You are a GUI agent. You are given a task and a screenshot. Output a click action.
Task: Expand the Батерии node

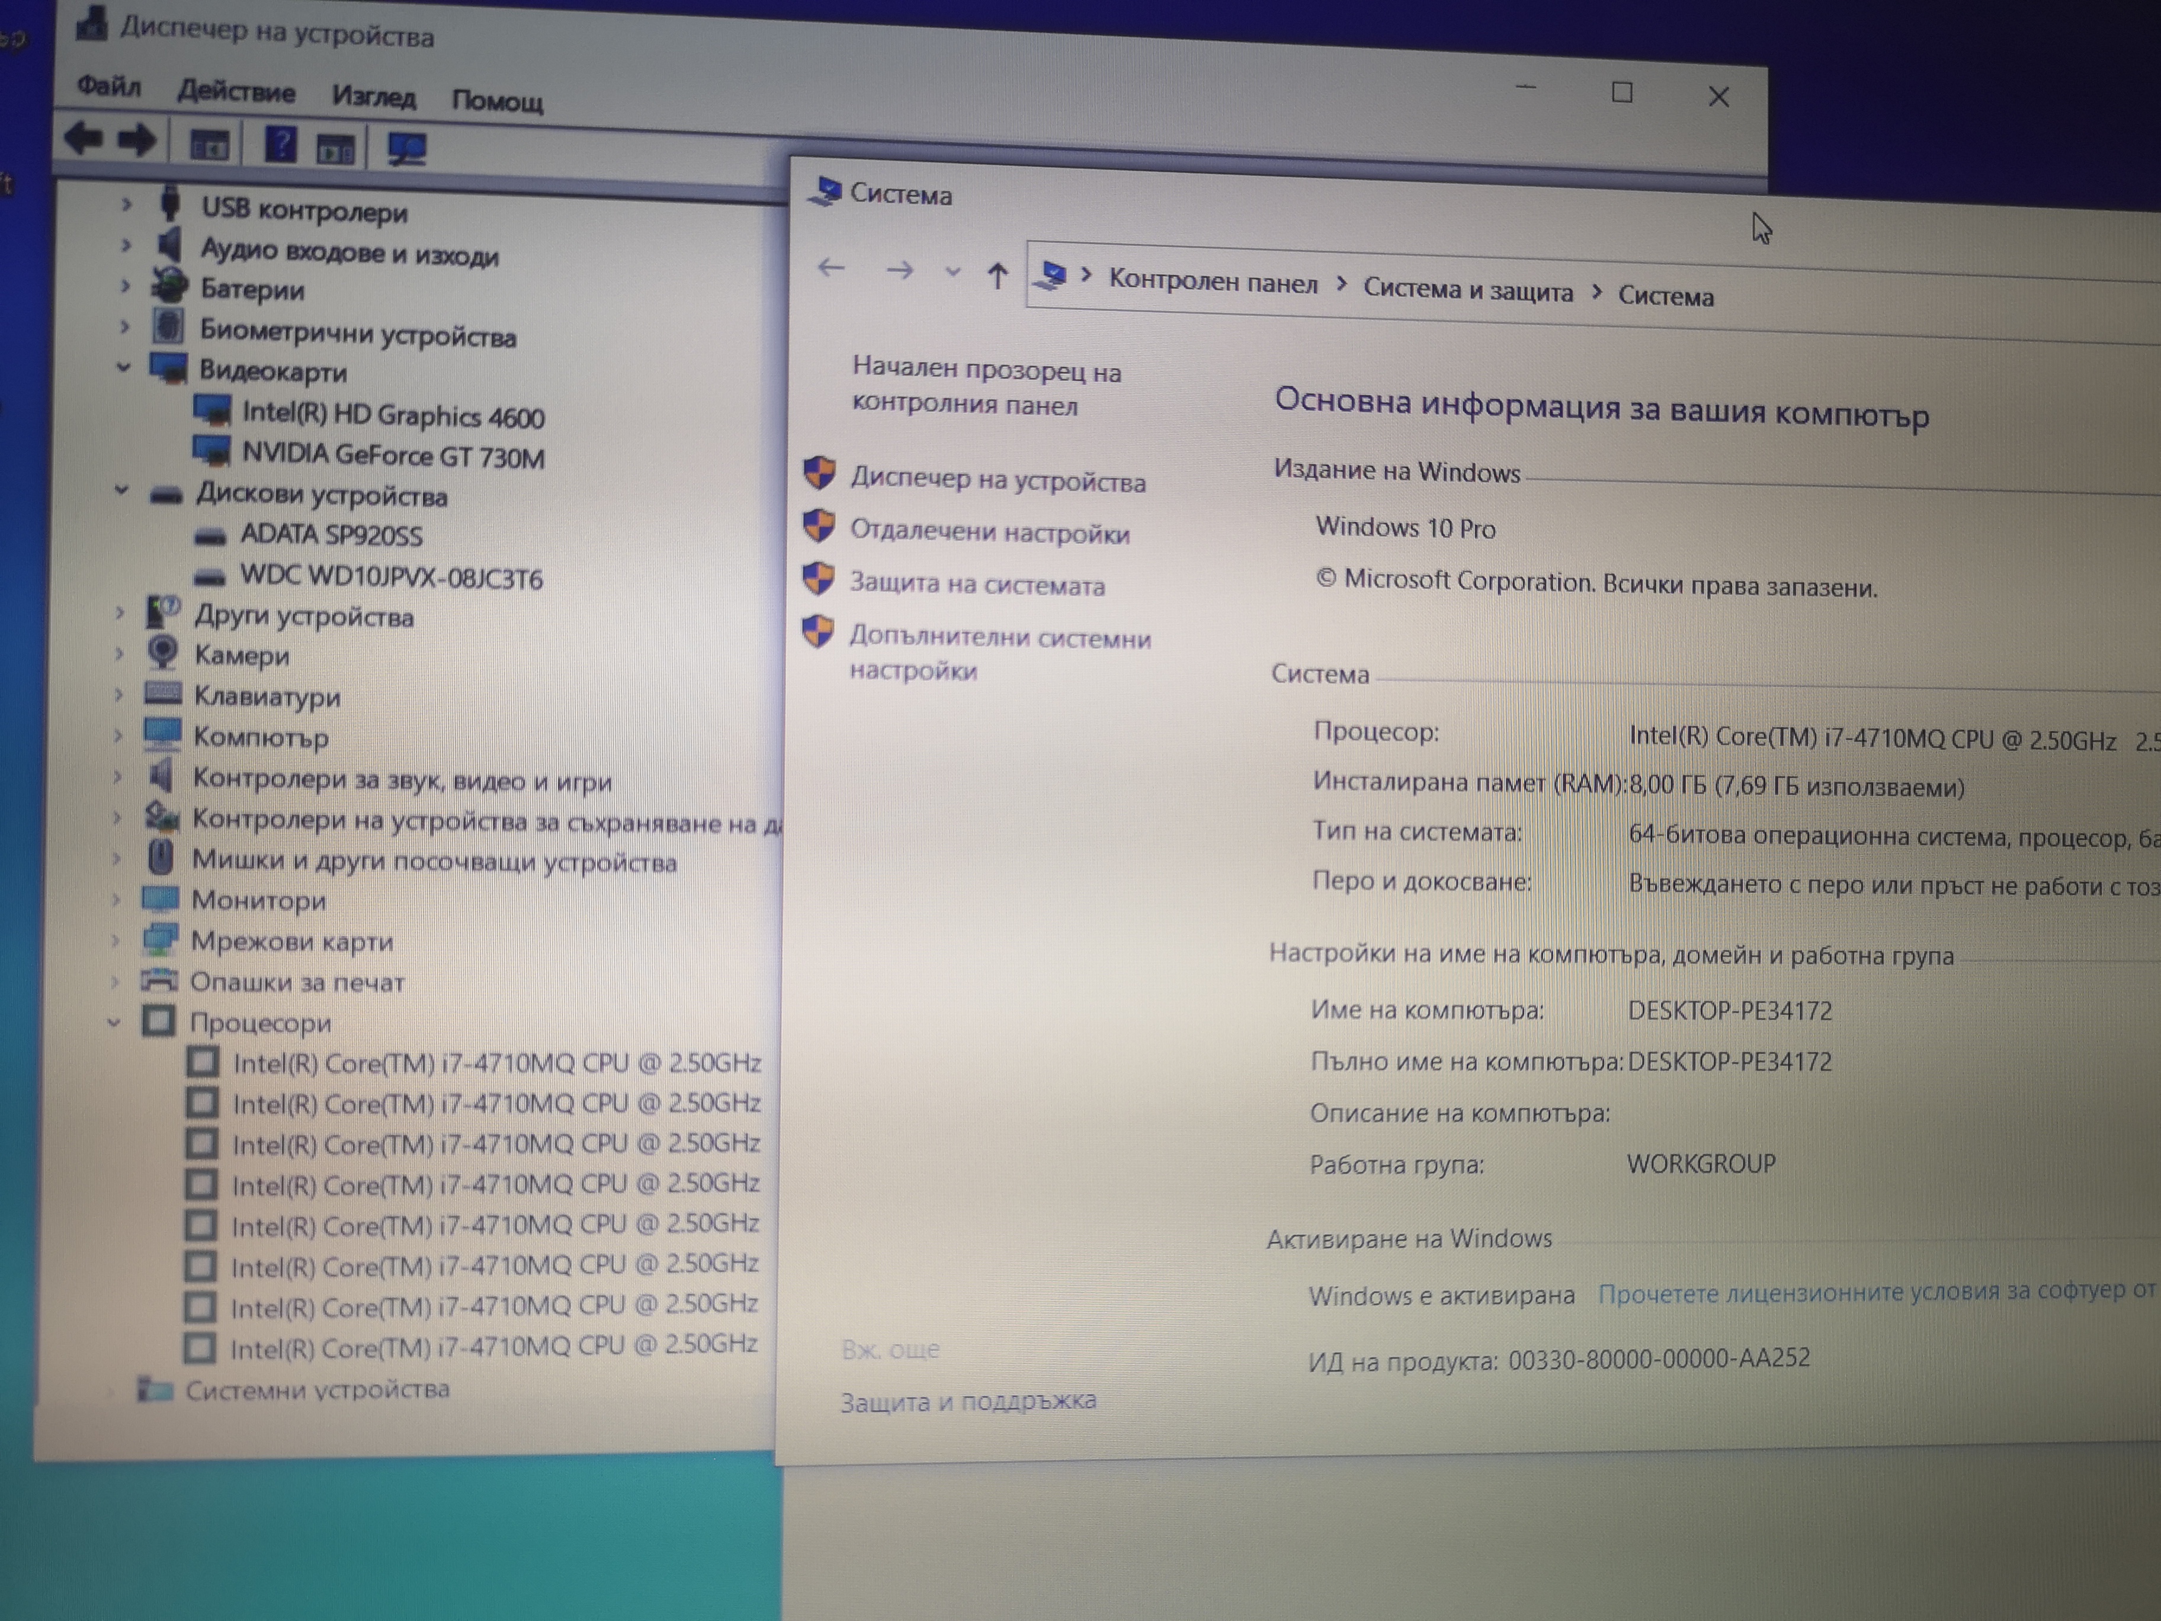(x=125, y=286)
